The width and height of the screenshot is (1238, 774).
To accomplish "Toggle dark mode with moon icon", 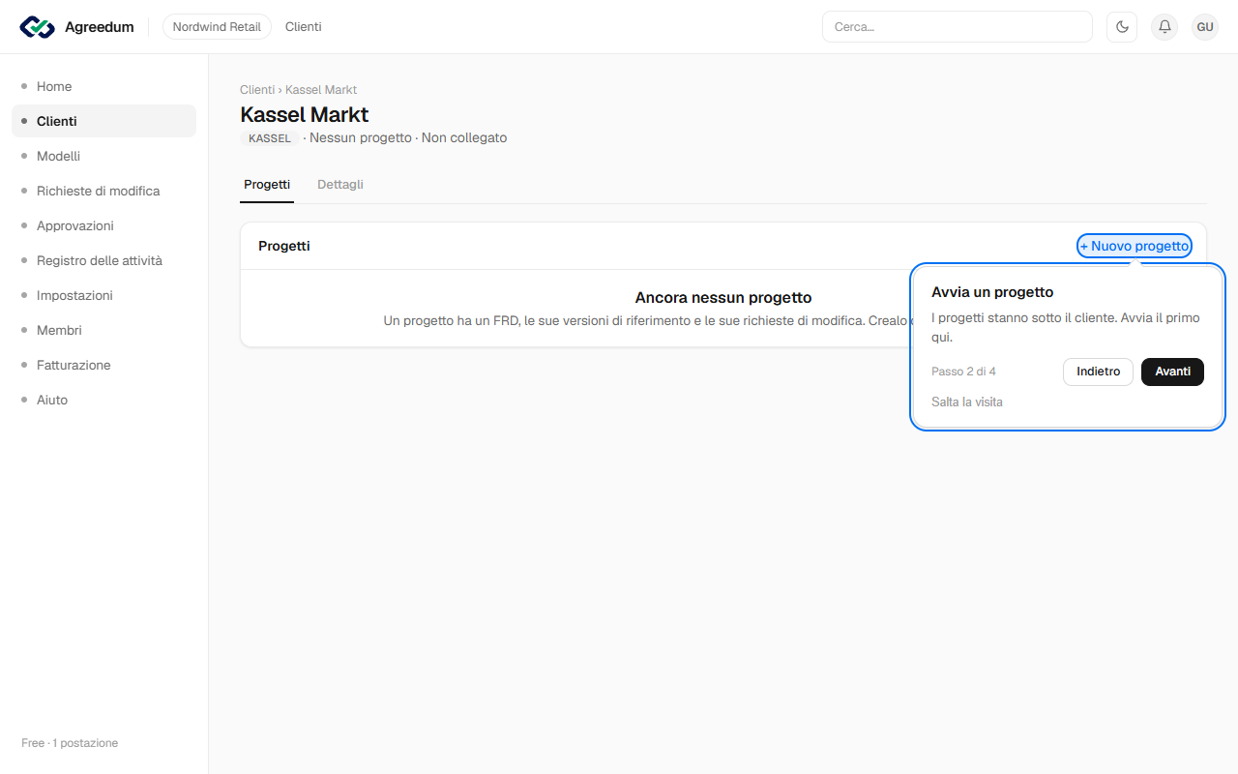I will point(1122,27).
